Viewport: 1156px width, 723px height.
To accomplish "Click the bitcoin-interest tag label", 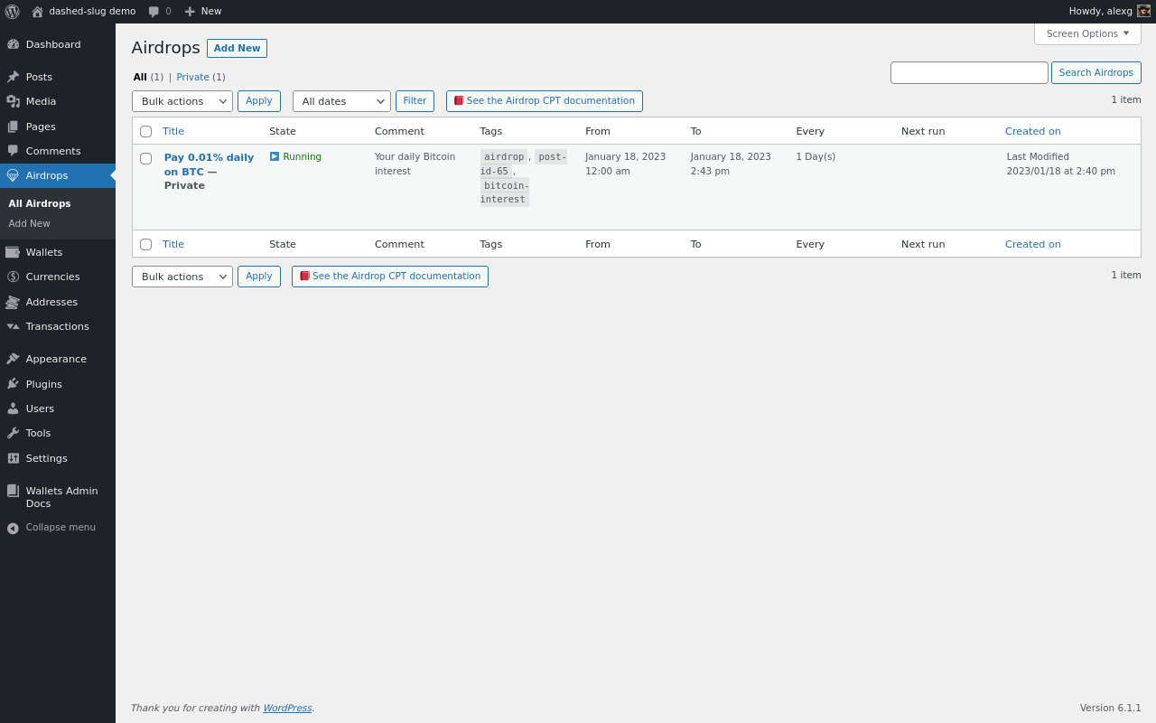I will [505, 192].
